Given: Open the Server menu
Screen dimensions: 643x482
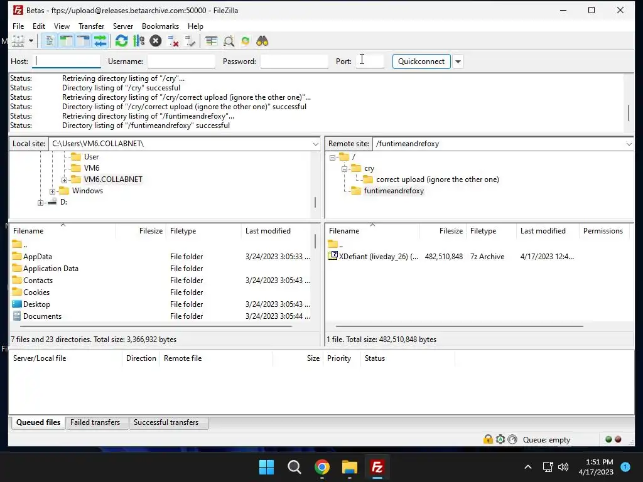Looking at the screenshot, I should click(123, 26).
